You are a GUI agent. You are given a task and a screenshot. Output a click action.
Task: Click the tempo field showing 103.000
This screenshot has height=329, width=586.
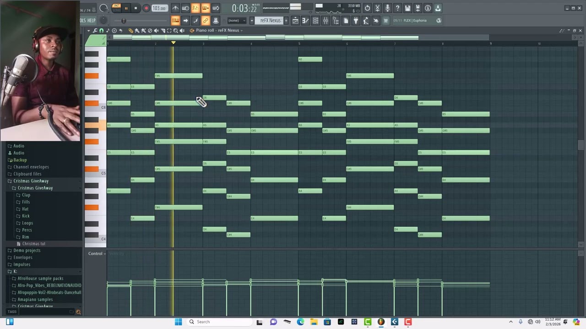point(160,8)
